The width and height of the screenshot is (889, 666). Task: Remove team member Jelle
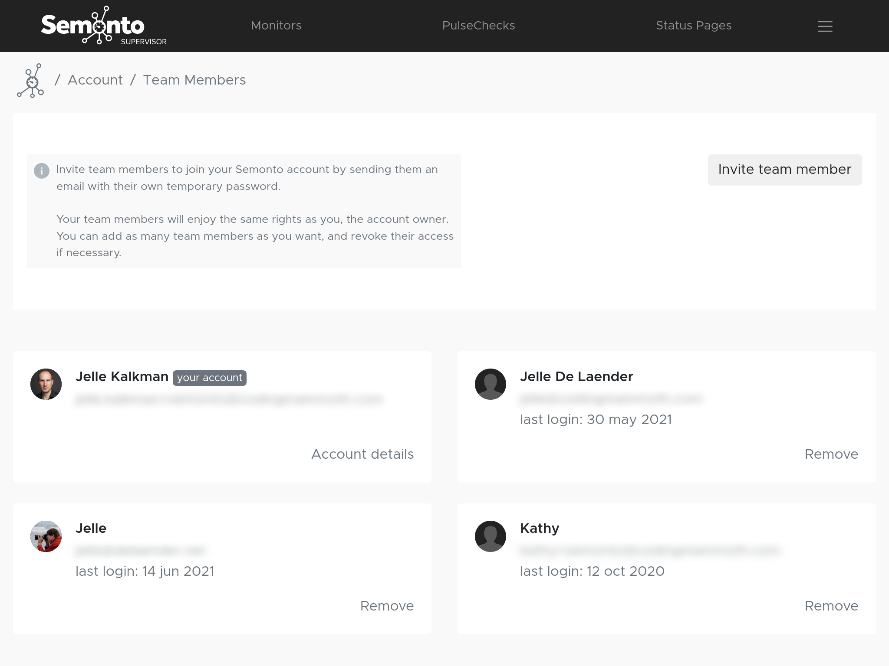[x=387, y=606]
